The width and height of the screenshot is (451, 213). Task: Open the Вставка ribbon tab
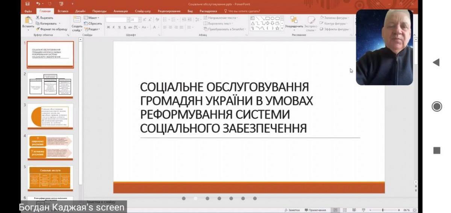click(x=62, y=11)
